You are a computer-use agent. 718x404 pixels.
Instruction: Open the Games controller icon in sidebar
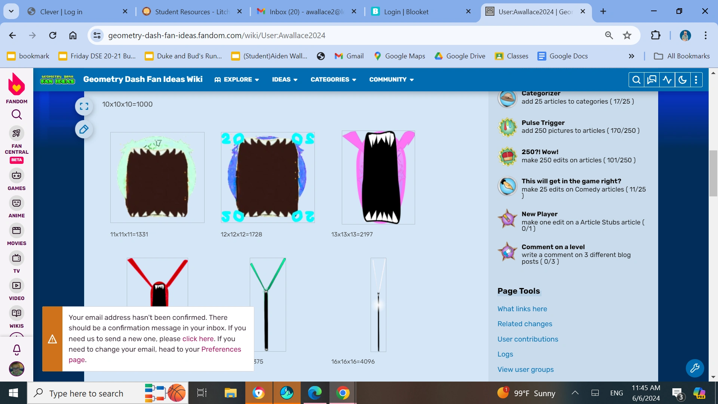(x=16, y=175)
